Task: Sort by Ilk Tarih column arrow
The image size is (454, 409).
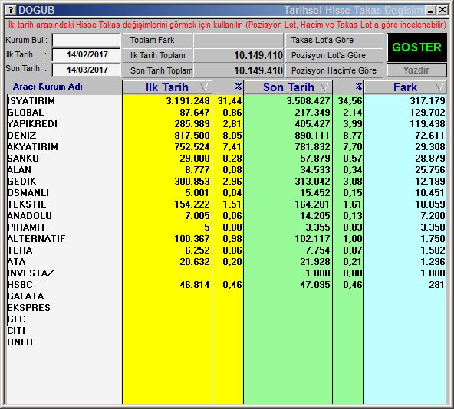Action: tap(204, 87)
